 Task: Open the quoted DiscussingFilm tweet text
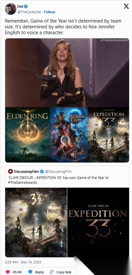(x=58, y=180)
